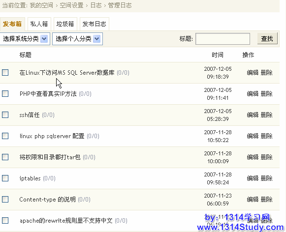Viewport: 286px width, 232px height.
Task: Open the 发布日志 tab
Action: tap(95, 24)
